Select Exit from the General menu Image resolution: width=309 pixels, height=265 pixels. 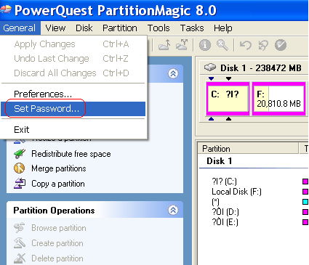point(73,130)
